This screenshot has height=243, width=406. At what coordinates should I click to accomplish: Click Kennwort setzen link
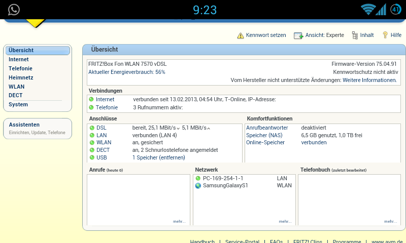coord(266,35)
